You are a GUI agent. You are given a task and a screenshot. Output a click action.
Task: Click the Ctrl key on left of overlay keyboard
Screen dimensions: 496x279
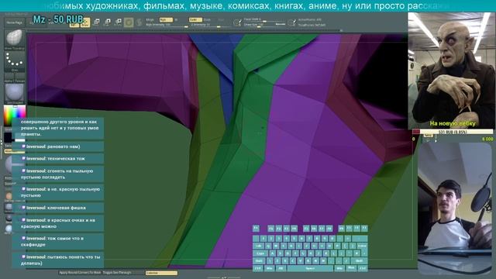(x=257, y=268)
